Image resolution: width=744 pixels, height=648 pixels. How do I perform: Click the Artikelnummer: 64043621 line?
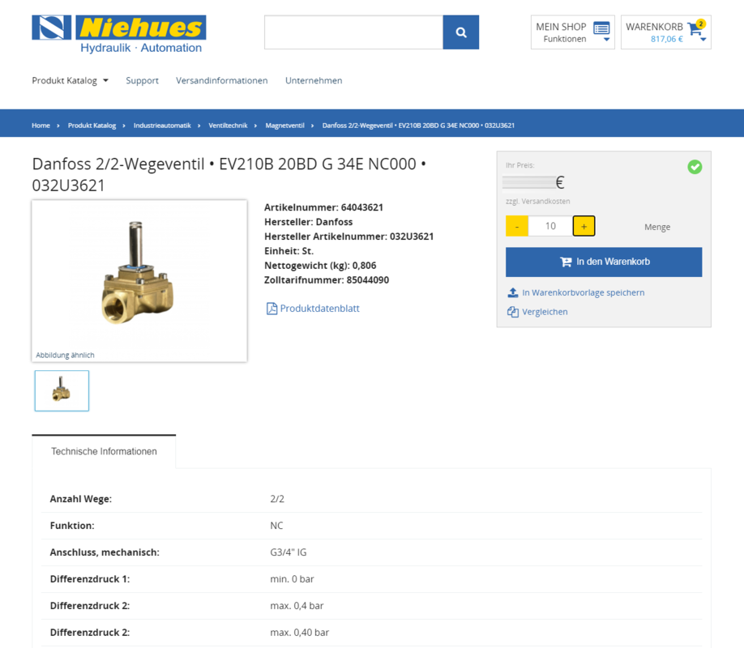(323, 207)
